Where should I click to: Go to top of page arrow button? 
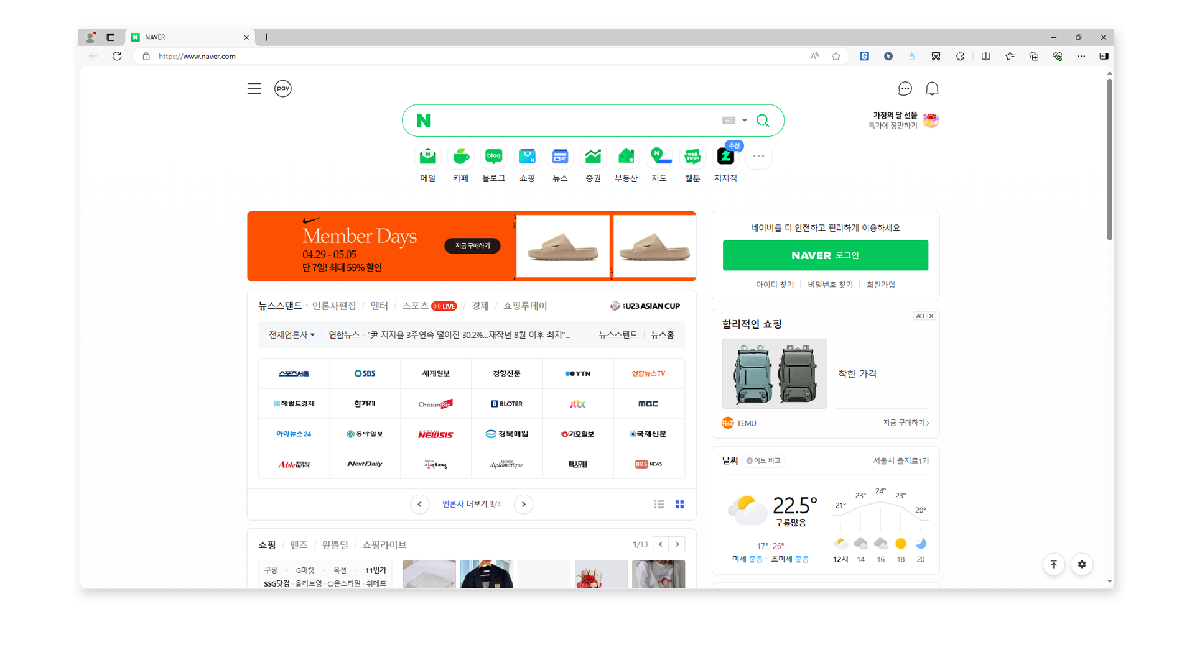point(1053,564)
